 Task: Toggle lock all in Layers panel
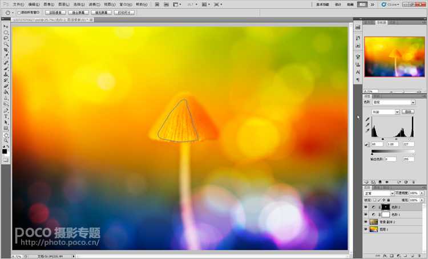click(389, 200)
